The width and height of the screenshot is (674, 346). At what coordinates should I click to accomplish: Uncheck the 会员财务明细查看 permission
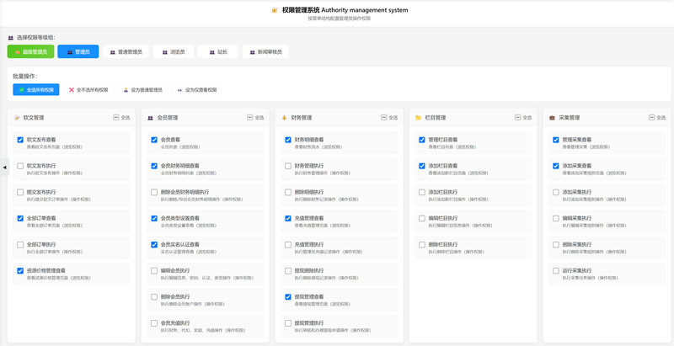tap(154, 166)
